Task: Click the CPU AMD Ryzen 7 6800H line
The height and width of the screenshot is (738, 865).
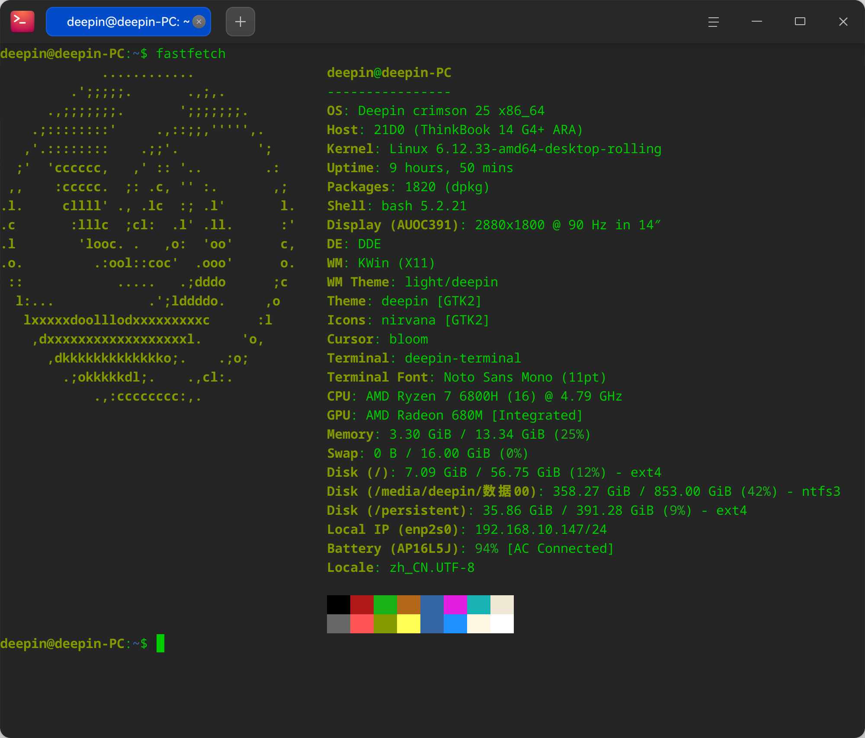Action: (x=474, y=396)
